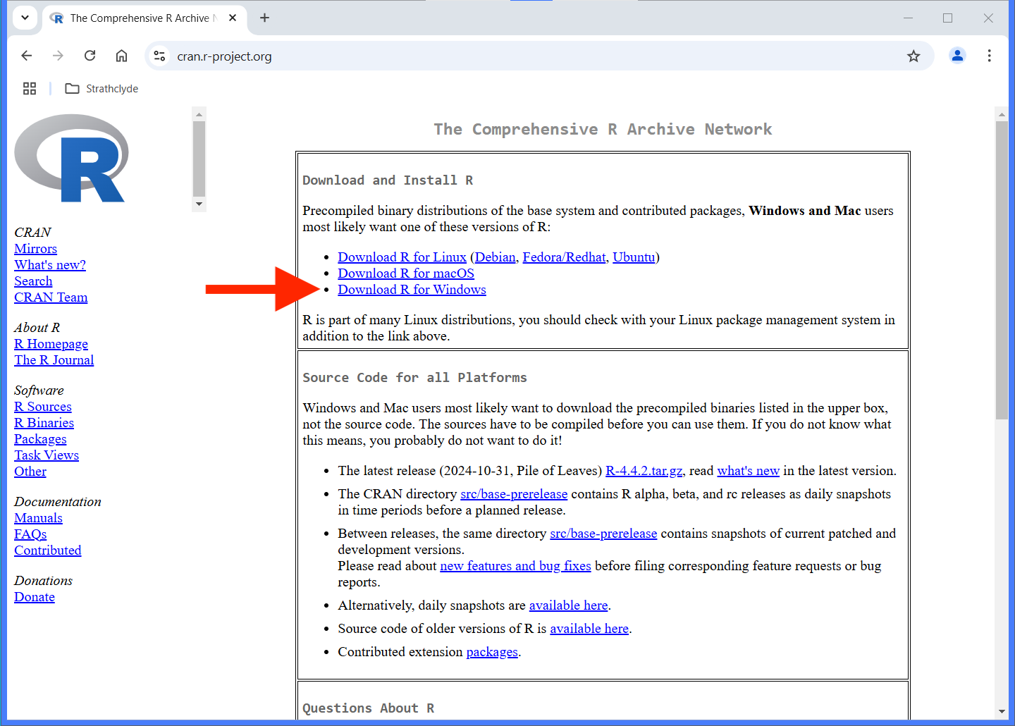
Task: Open the CRAN Team link
Action: [x=51, y=297]
